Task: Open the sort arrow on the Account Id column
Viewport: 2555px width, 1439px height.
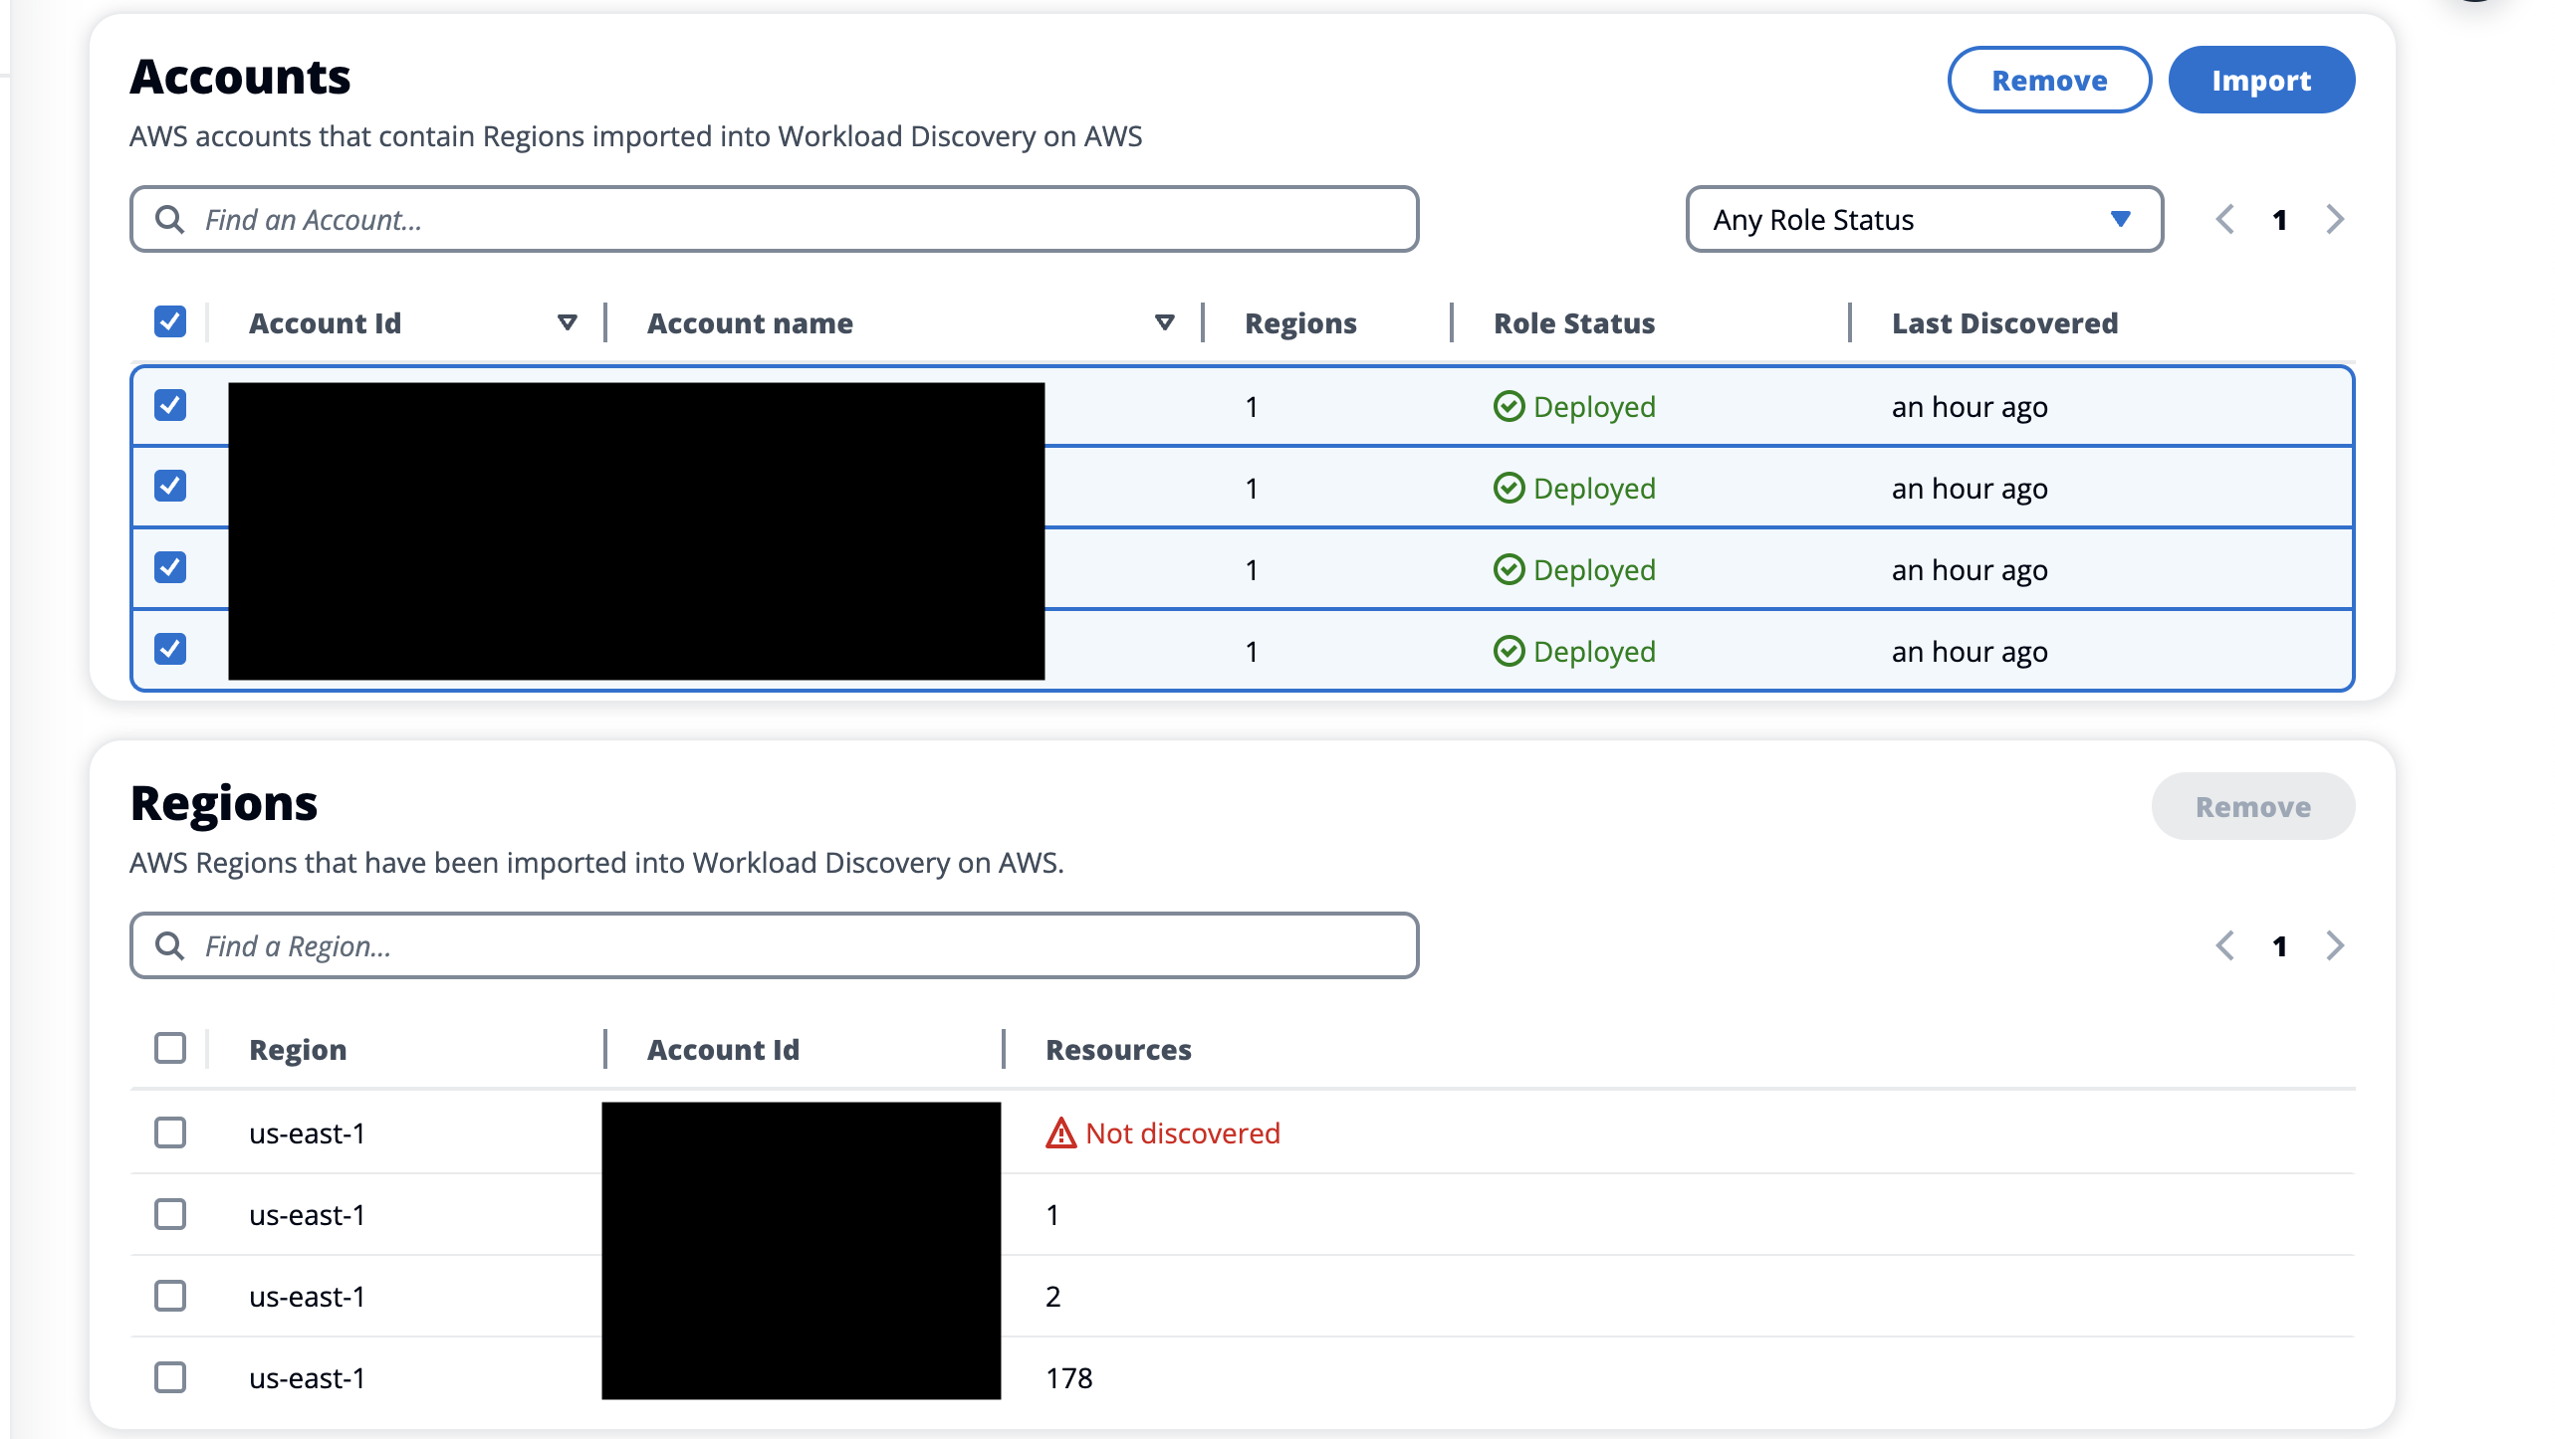Action: coord(566,321)
